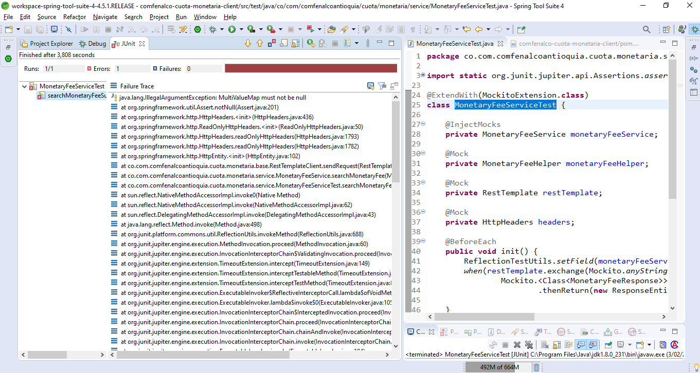This screenshot has width=700, height=373.
Task: Click the JUnit test history icon
Action: click(347, 43)
